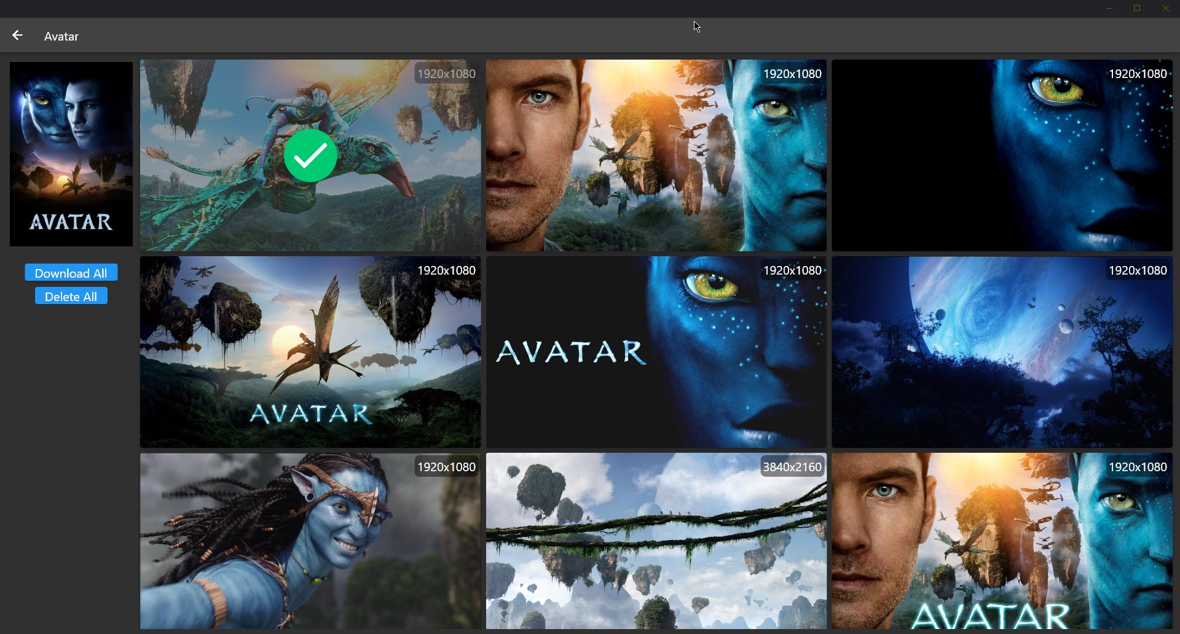Pick the Na'vi face wallpaper with AVATAR title
The image size is (1180, 634).
656,352
